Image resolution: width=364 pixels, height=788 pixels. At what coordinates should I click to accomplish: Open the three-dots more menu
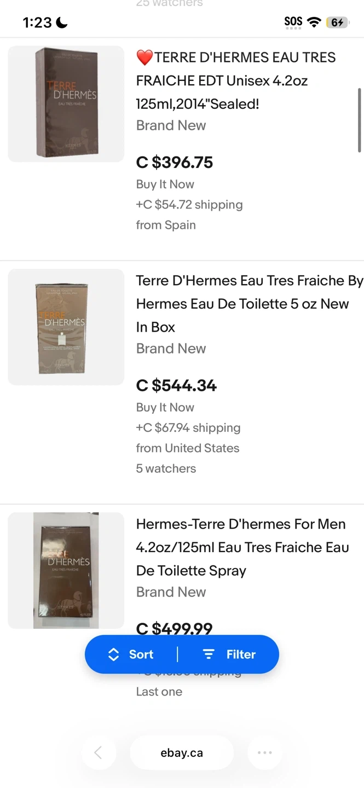265,753
